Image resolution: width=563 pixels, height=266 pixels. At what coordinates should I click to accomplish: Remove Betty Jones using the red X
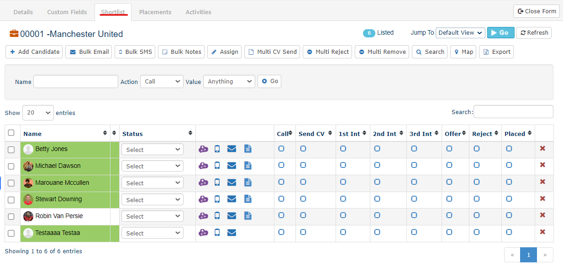pos(542,148)
